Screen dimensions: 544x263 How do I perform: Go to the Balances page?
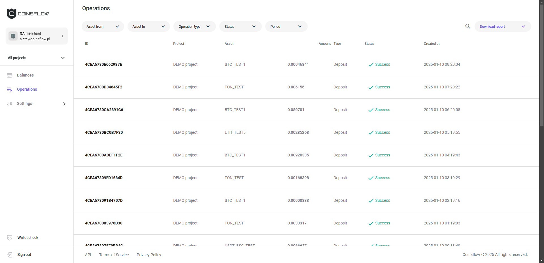[x=25, y=75]
